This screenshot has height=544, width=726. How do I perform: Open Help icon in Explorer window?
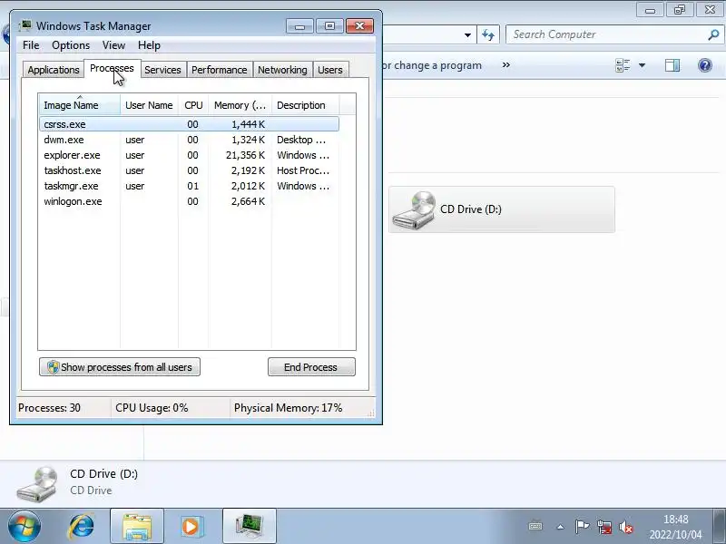(x=705, y=65)
